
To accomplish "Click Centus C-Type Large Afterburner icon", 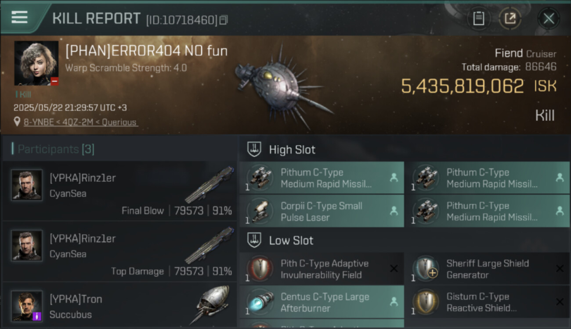I will (x=260, y=302).
